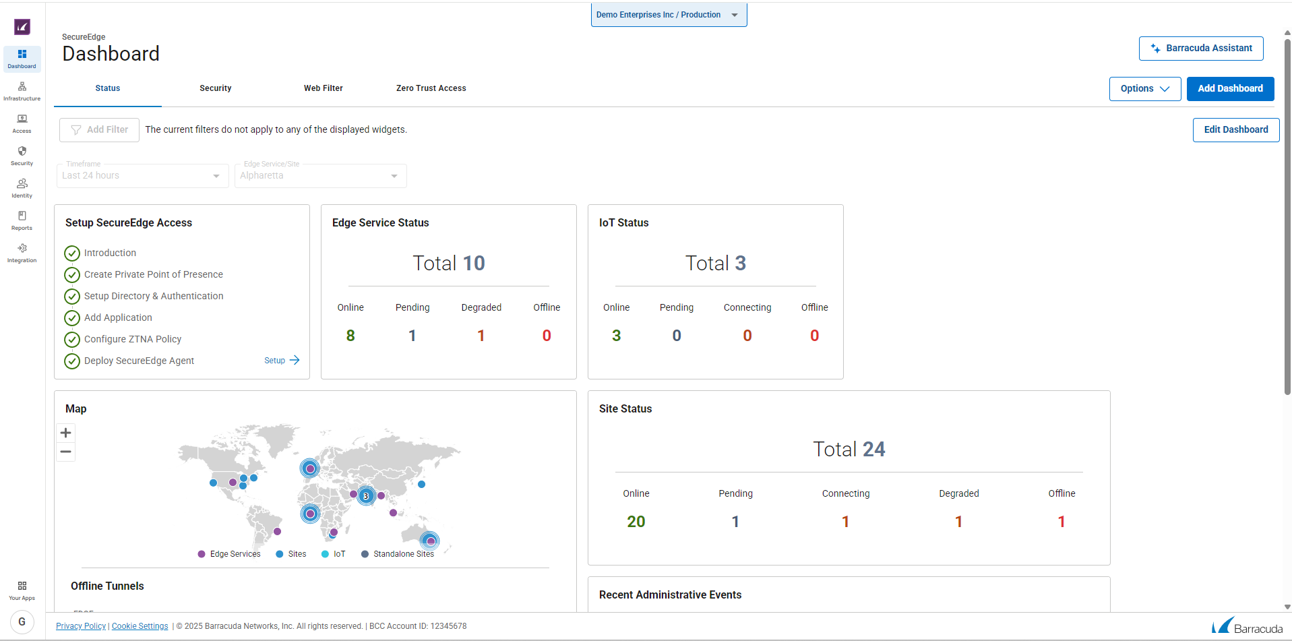
Task: Open the Infrastructure section from the sidebar
Action: (22, 92)
